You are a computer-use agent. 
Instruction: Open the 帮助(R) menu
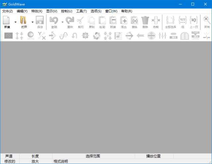(x=127, y=11)
